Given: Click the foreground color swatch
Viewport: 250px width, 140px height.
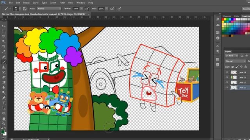Looking at the screenshot, I should tap(3, 132).
